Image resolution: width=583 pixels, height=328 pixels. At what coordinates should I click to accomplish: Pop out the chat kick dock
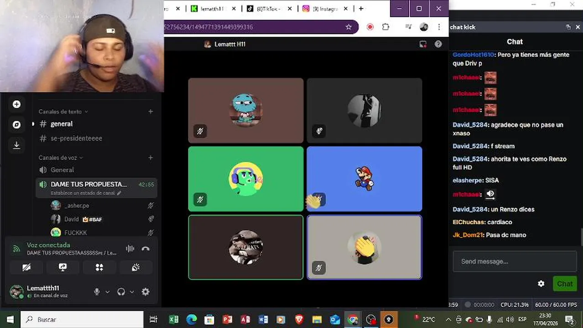pyautogui.click(x=568, y=27)
